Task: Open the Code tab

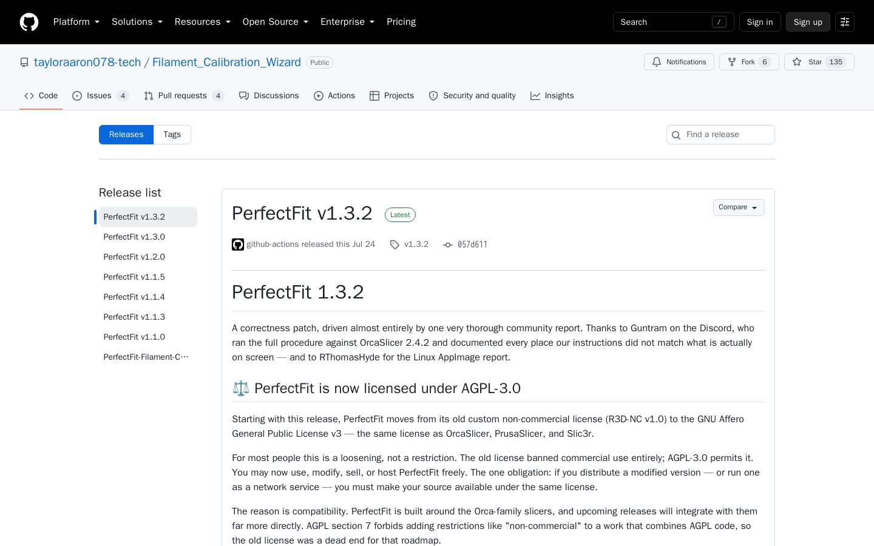Action: [41, 96]
